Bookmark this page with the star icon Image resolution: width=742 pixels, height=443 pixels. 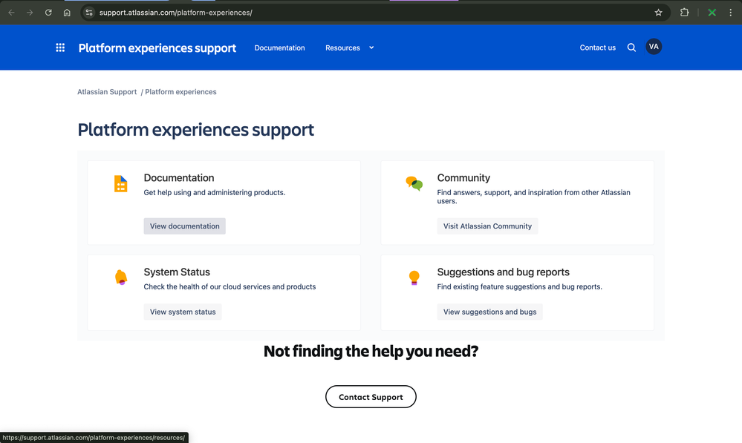[658, 13]
